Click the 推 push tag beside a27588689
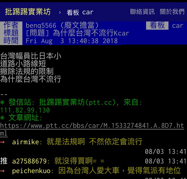This screenshot has height=179, width=187. pyautogui.click(x=4, y=161)
